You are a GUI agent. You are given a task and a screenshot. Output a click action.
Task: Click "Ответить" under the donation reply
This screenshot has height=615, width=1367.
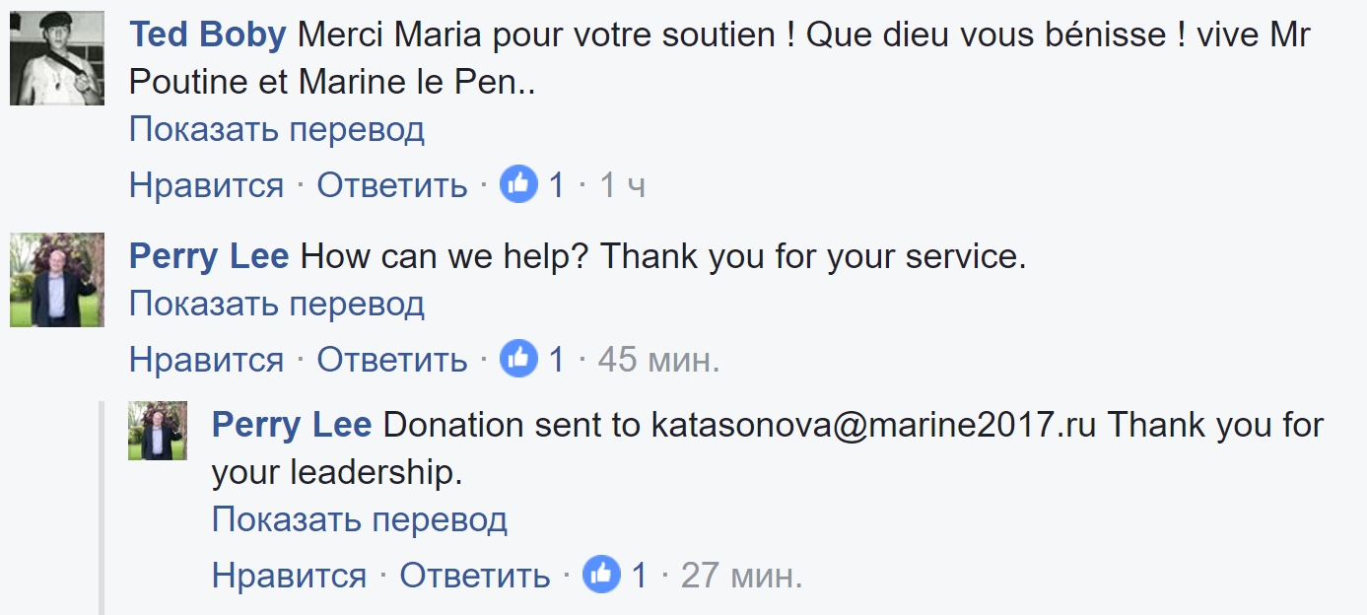pos(475,576)
